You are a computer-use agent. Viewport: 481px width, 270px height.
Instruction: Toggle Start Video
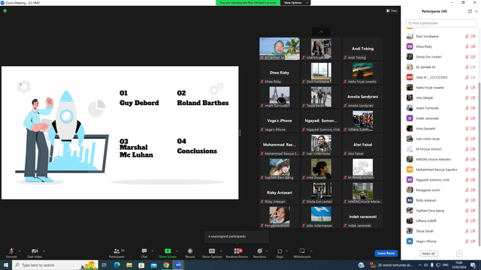(35, 251)
